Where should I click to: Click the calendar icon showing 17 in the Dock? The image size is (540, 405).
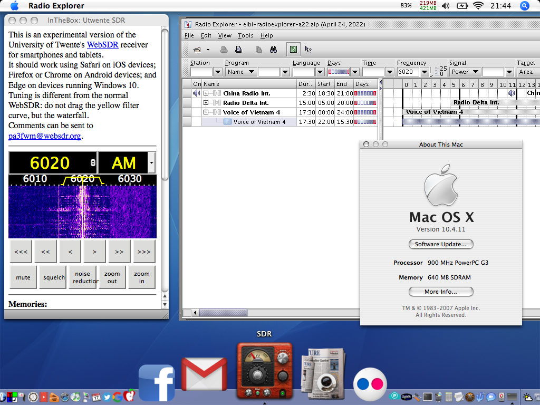point(97,397)
